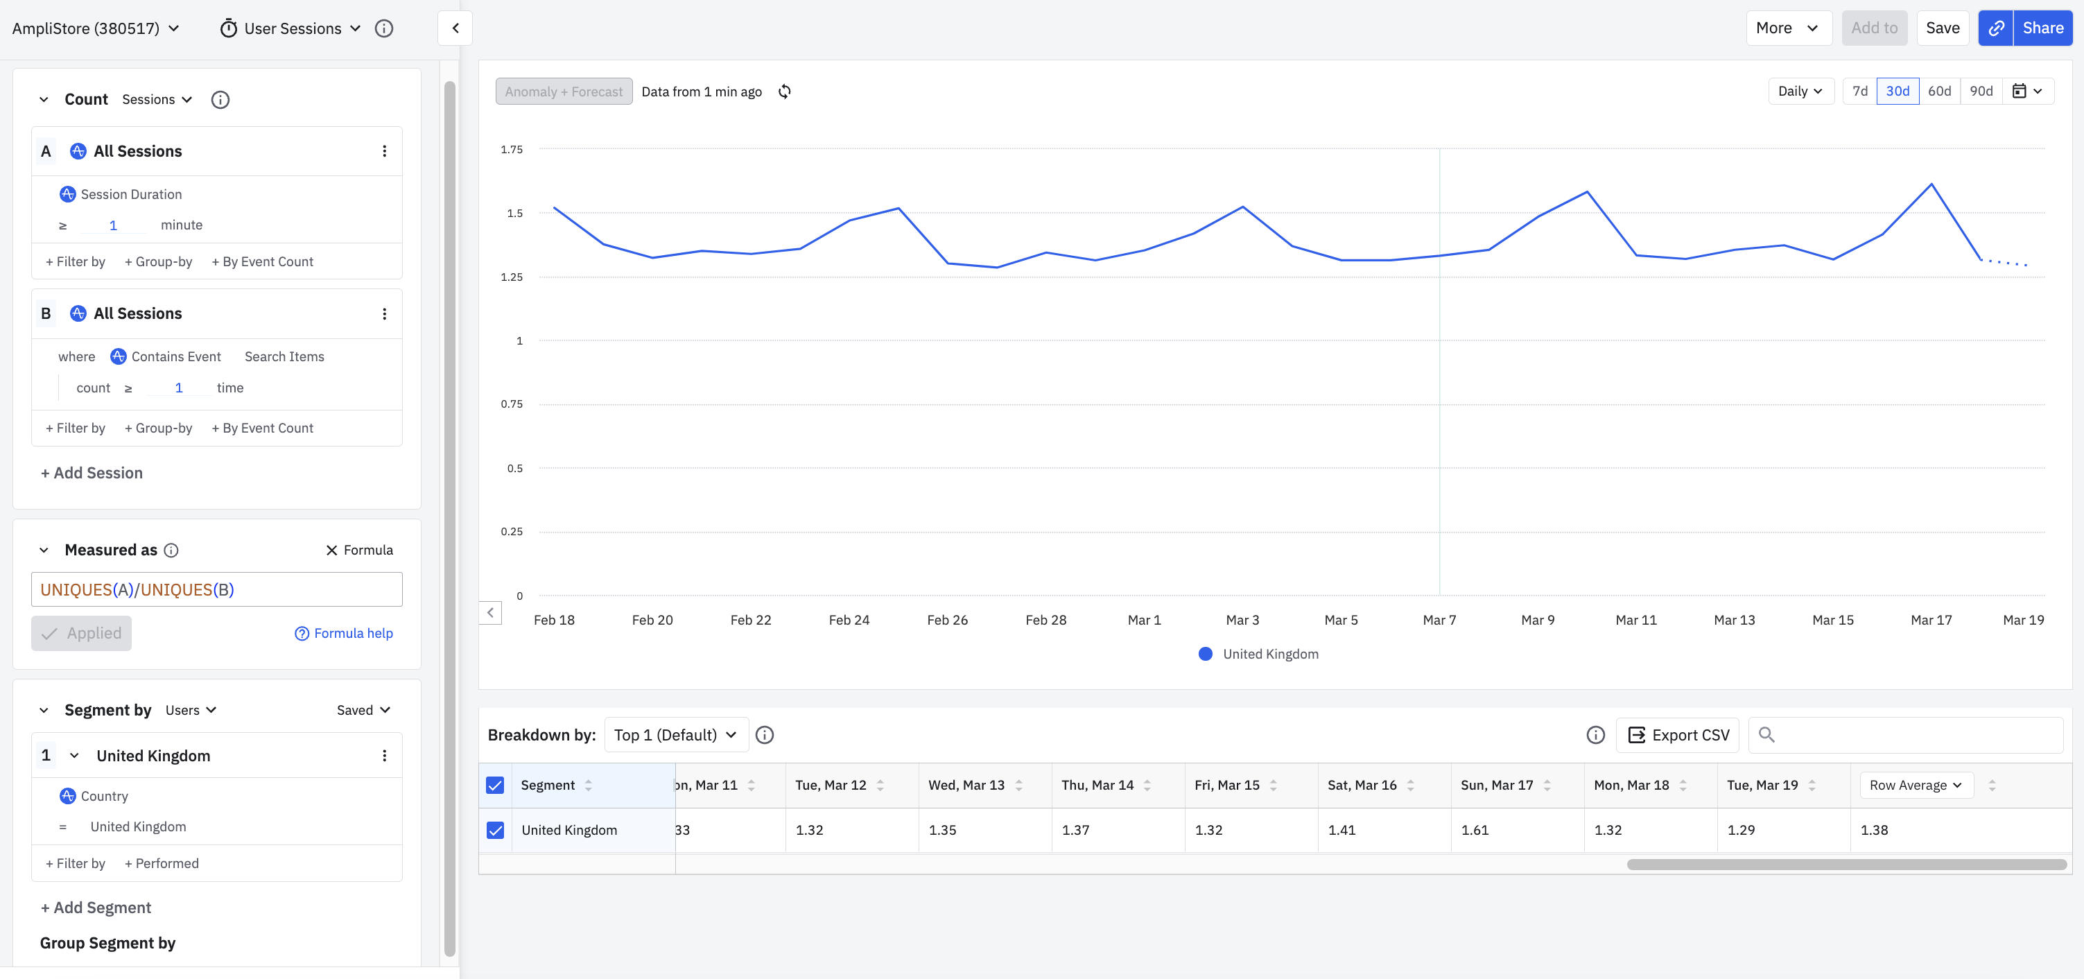The height and width of the screenshot is (979, 2084).
Task: Open the three-dot menu for the United Kingdom segment
Action: coord(384,756)
